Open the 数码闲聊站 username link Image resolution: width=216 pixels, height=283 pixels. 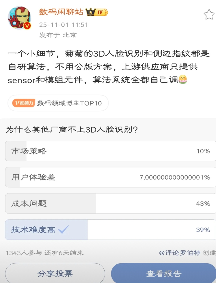click(61, 12)
